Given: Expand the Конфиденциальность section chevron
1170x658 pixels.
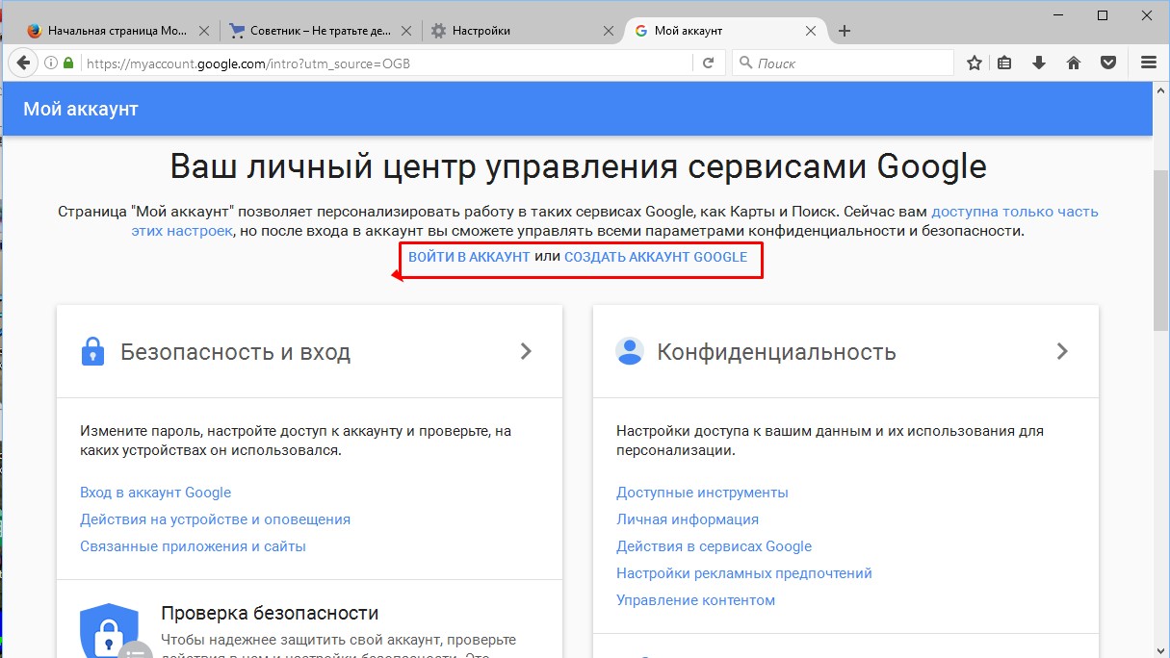Looking at the screenshot, I should (1062, 351).
